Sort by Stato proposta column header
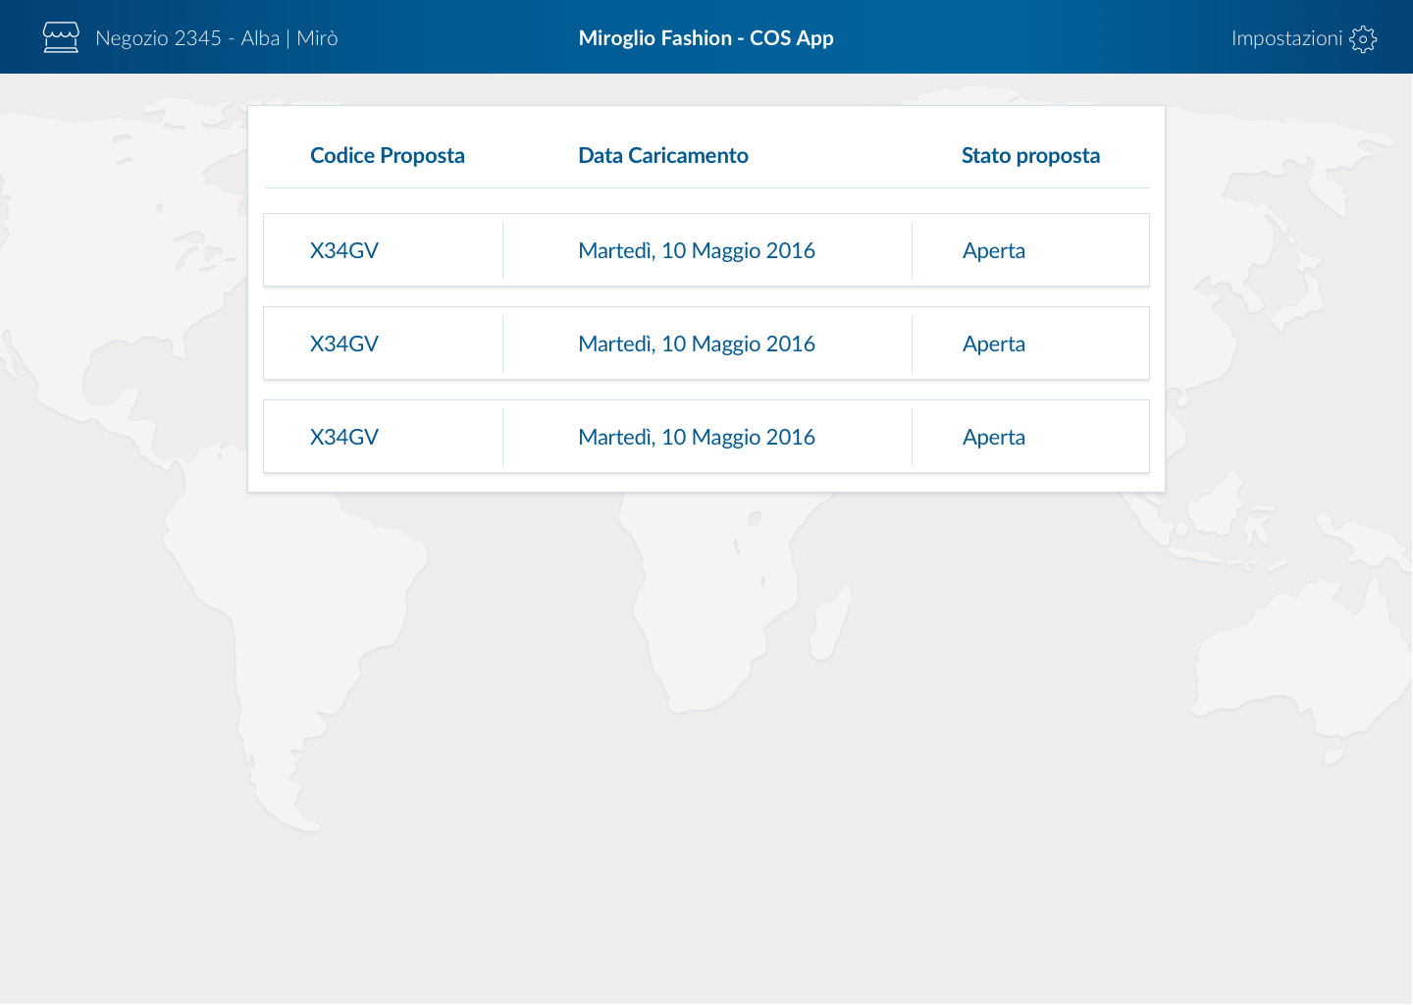The width and height of the screenshot is (1413, 1005). 1030,155
